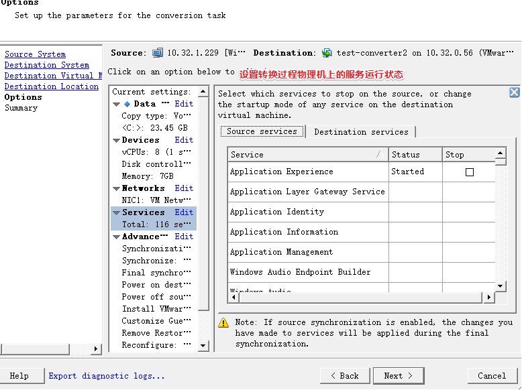The height and width of the screenshot is (390, 522).
Task: Check the Stop box for Application Experience
Action: 470,172
